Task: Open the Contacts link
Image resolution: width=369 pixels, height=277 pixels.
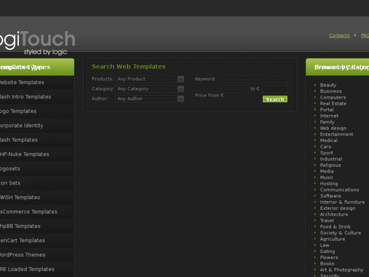Action: (x=339, y=36)
